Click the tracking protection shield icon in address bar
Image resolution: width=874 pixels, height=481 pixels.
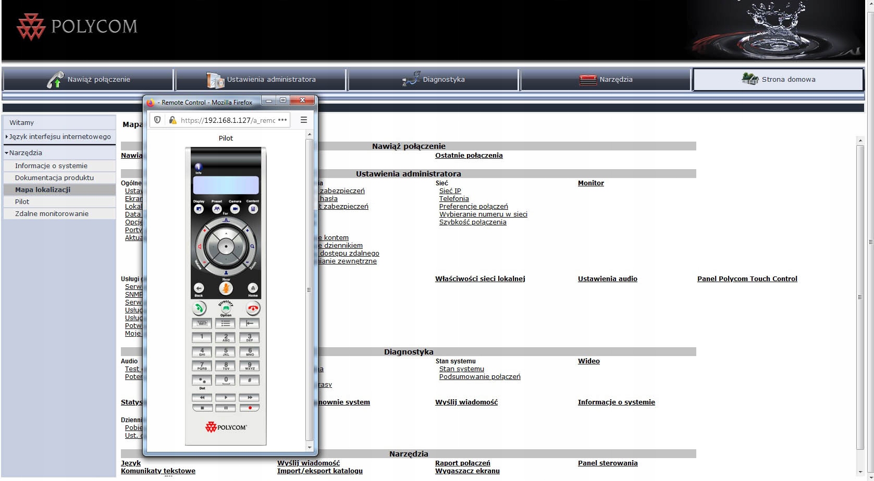point(157,120)
